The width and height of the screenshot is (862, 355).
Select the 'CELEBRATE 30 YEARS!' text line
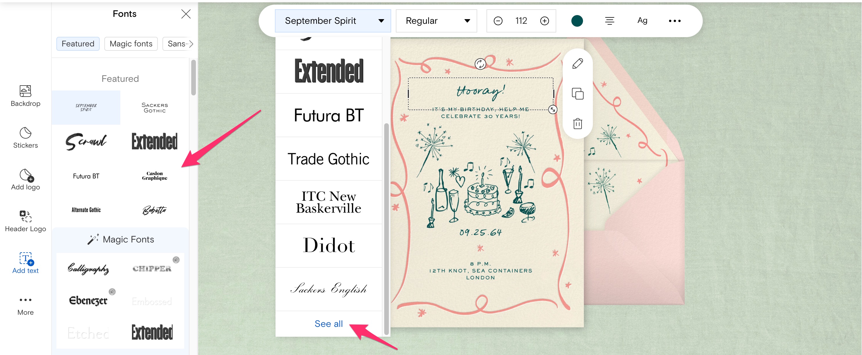pyautogui.click(x=480, y=116)
